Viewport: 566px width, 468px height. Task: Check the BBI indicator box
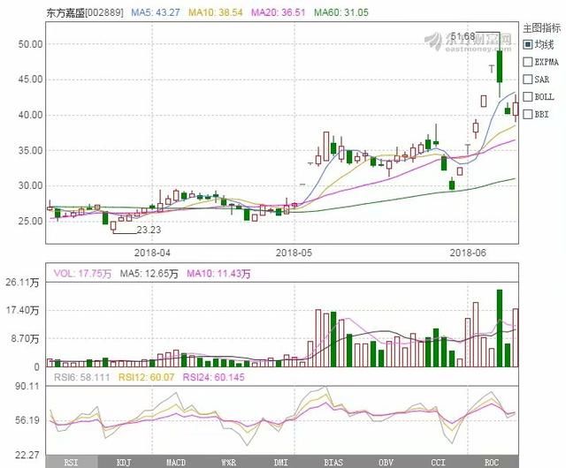(527, 114)
